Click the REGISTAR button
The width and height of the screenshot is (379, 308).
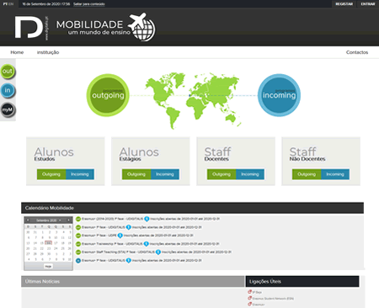[344, 4]
